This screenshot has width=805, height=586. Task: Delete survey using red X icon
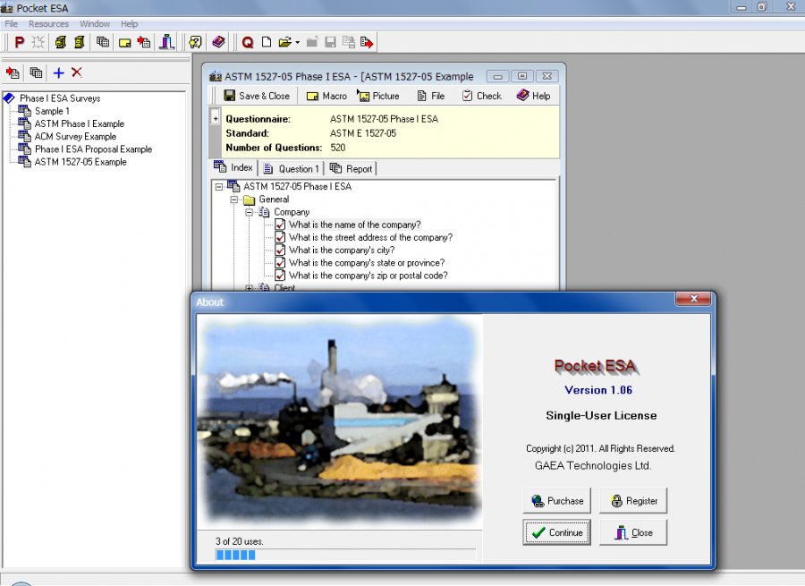(77, 72)
